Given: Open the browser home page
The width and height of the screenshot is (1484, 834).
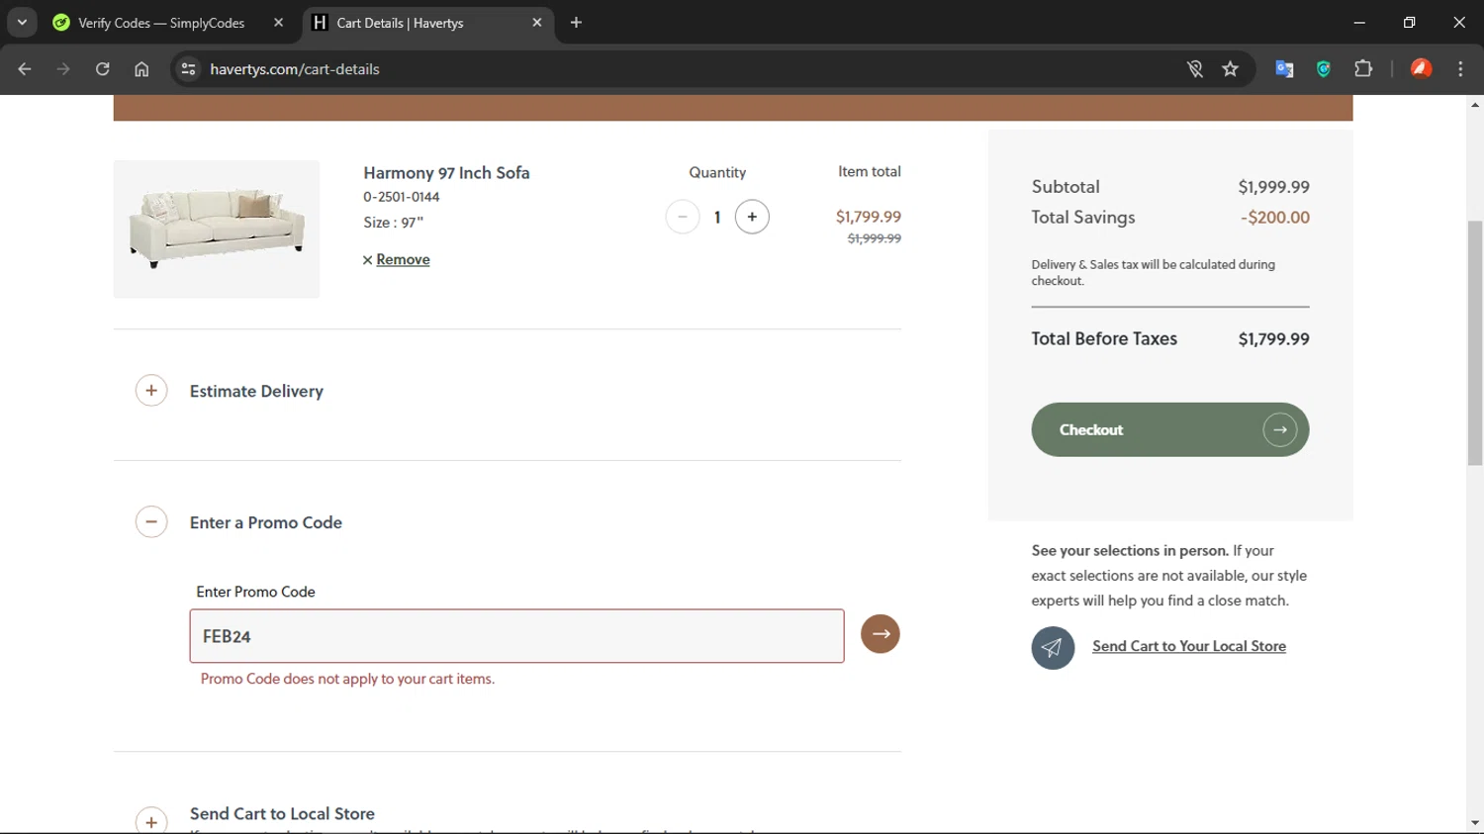Looking at the screenshot, I should tap(141, 69).
